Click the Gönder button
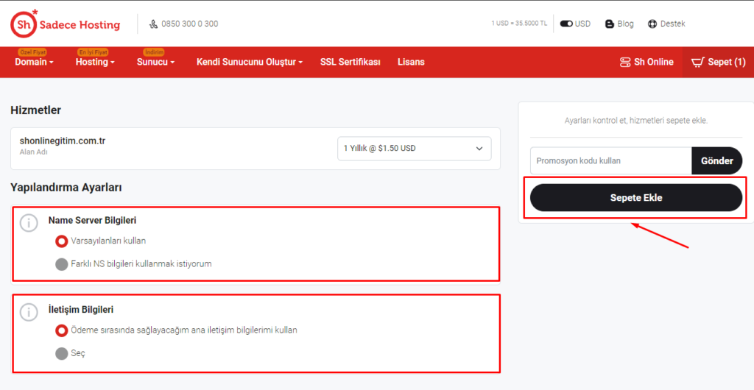The width and height of the screenshot is (754, 390). tap(717, 161)
